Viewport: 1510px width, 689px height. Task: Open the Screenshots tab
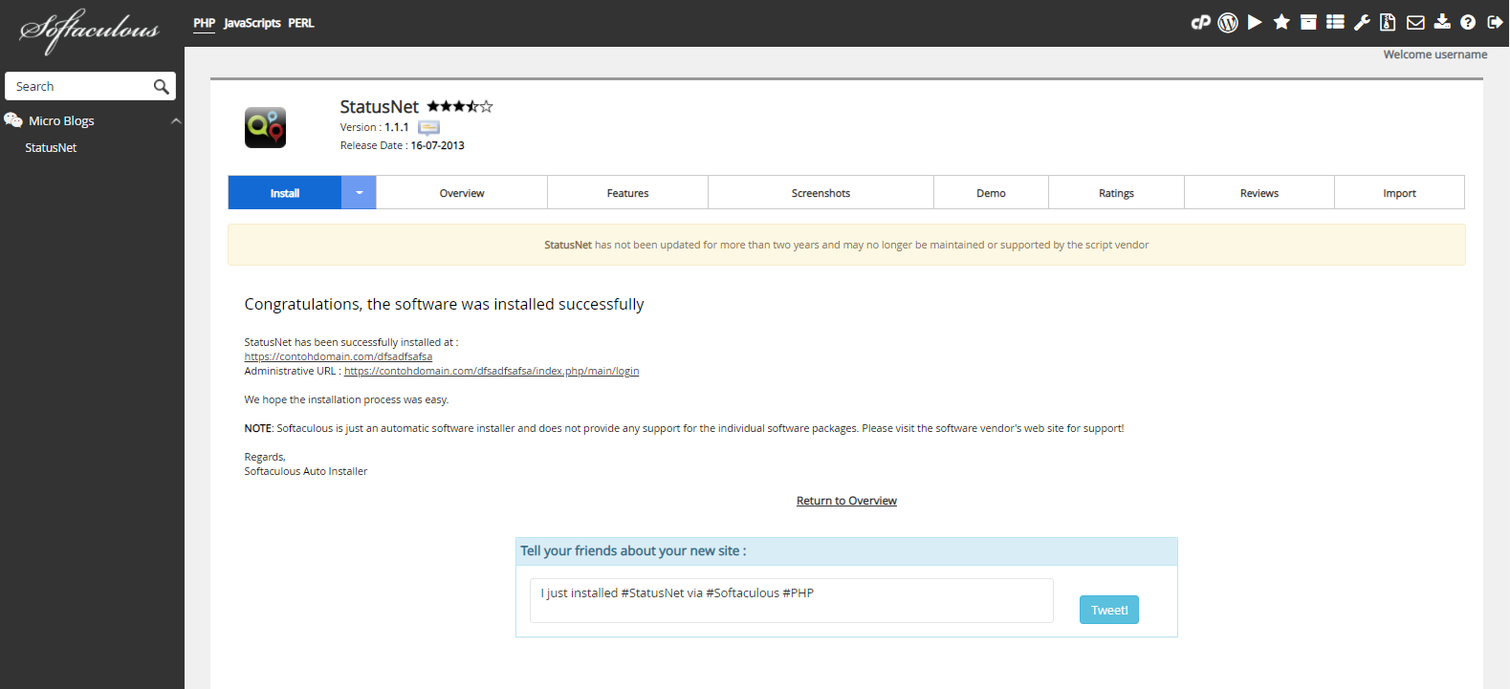[x=821, y=193]
